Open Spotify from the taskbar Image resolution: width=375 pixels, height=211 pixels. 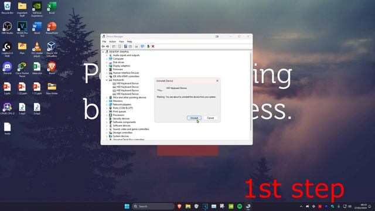point(240,206)
